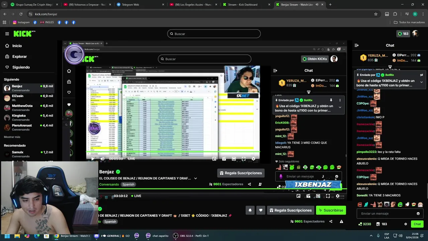
Task: Open the shop icon showing 183
Action: pos(382,224)
